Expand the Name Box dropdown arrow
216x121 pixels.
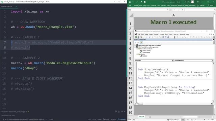coord(167,10)
